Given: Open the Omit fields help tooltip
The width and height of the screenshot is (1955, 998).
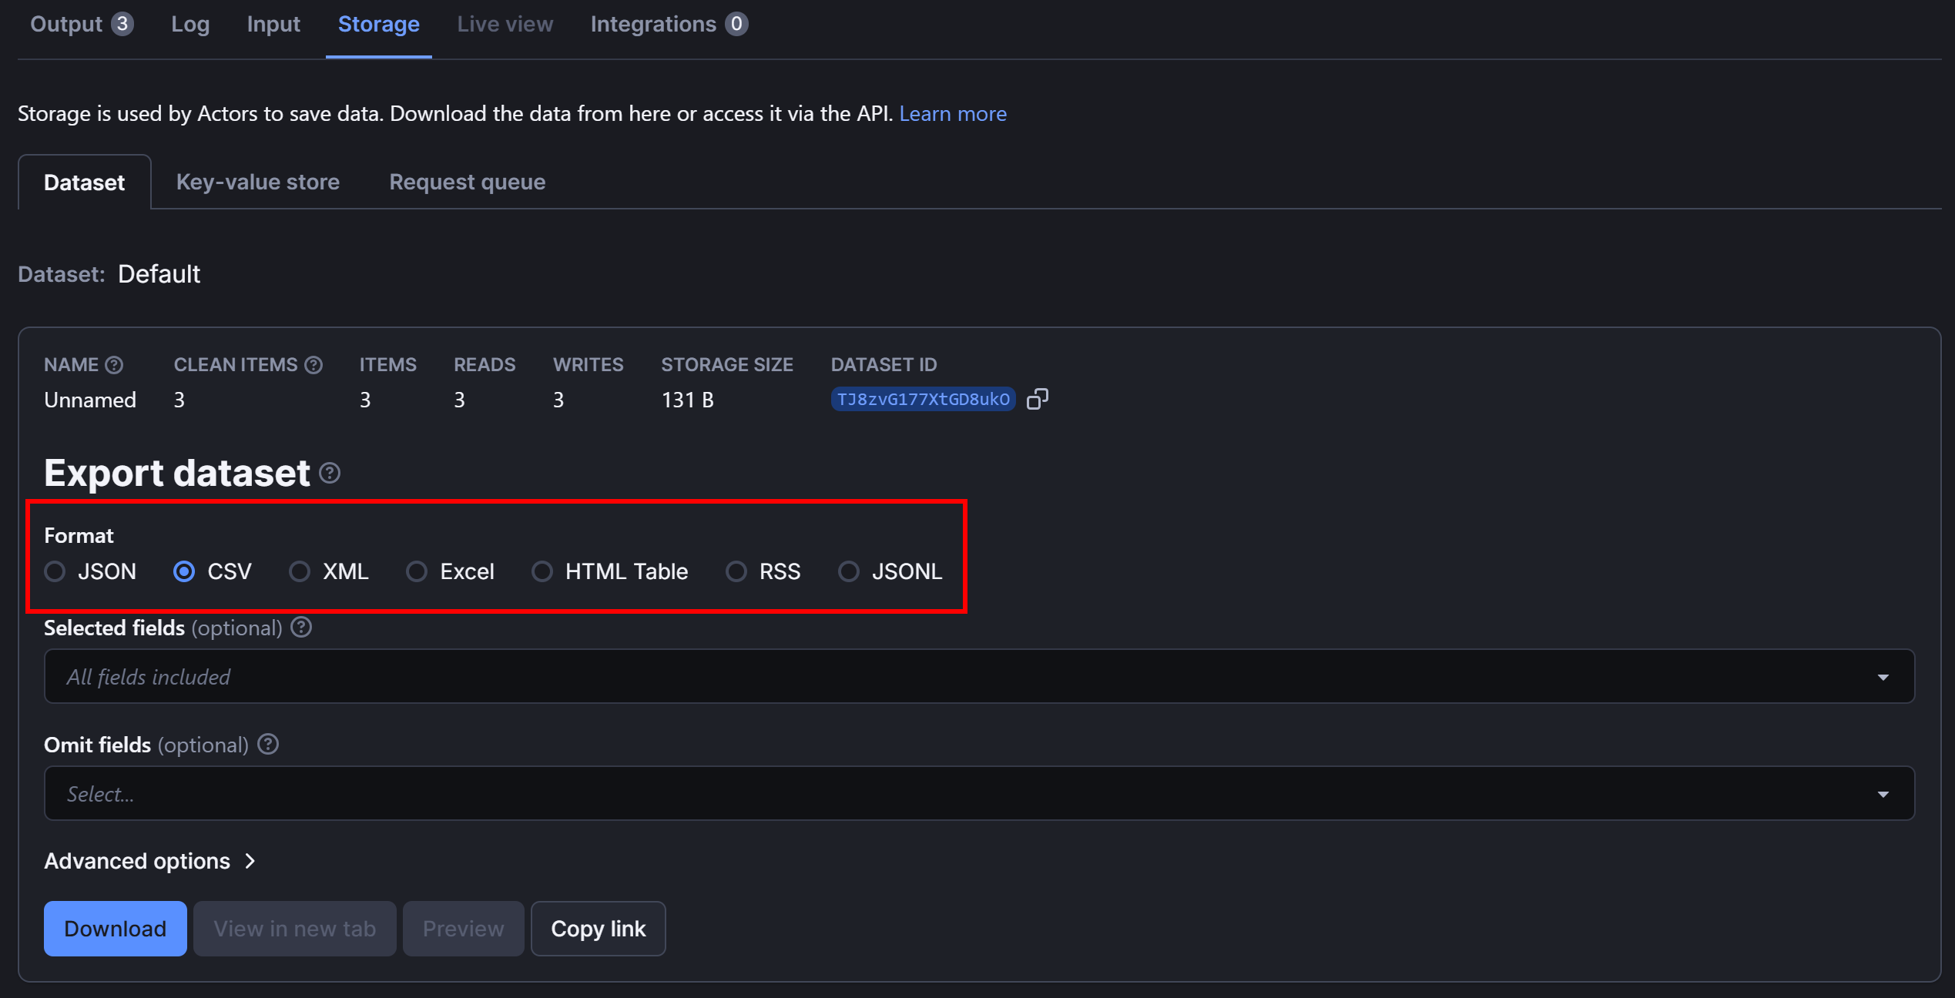Looking at the screenshot, I should point(267,744).
